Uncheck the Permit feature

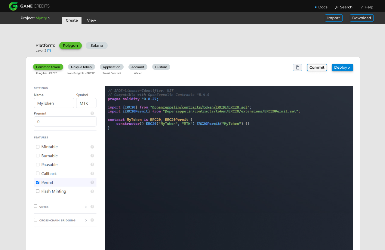(38, 182)
